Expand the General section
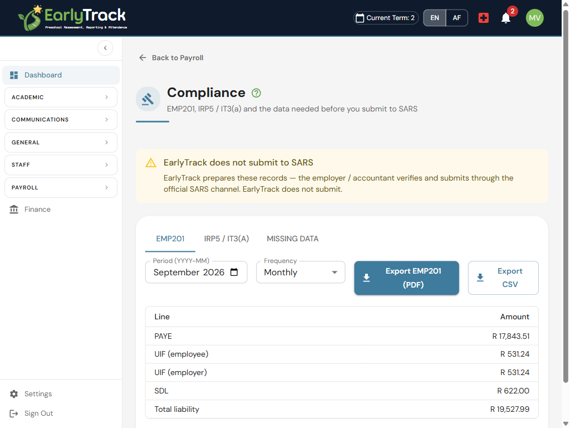The height and width of the screenshot is (428, 570). coord(61,142)
